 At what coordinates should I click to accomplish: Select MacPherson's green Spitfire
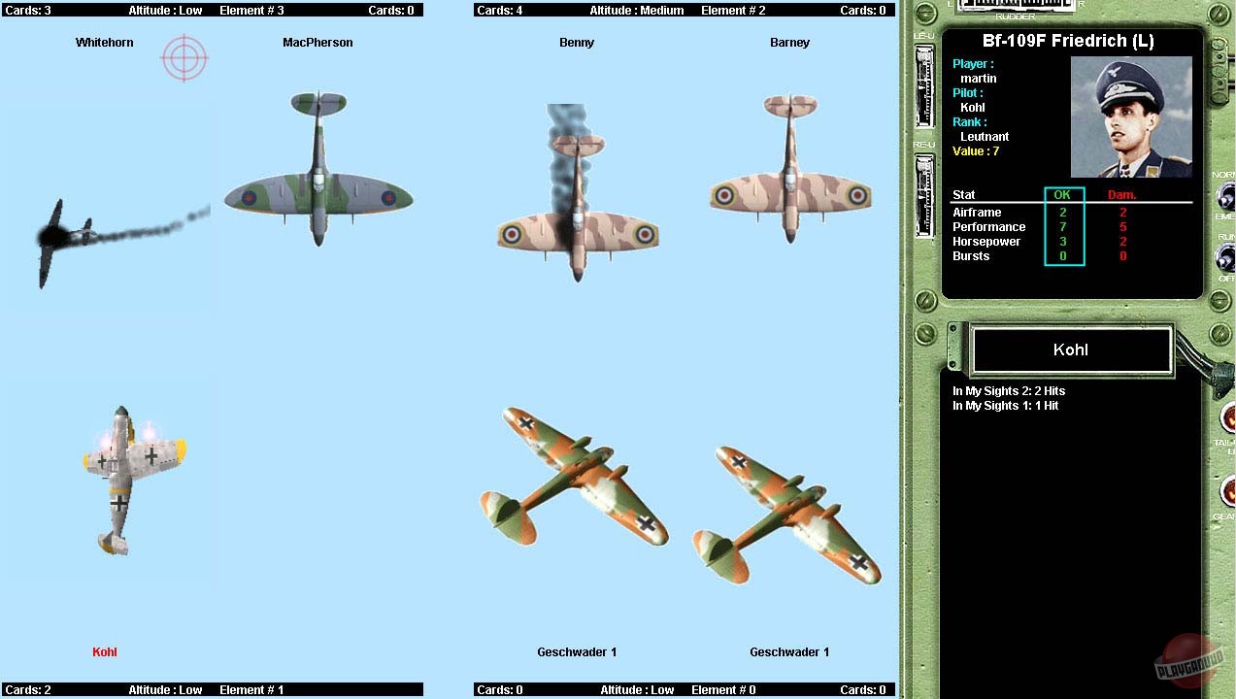click(x=318, y=173)
